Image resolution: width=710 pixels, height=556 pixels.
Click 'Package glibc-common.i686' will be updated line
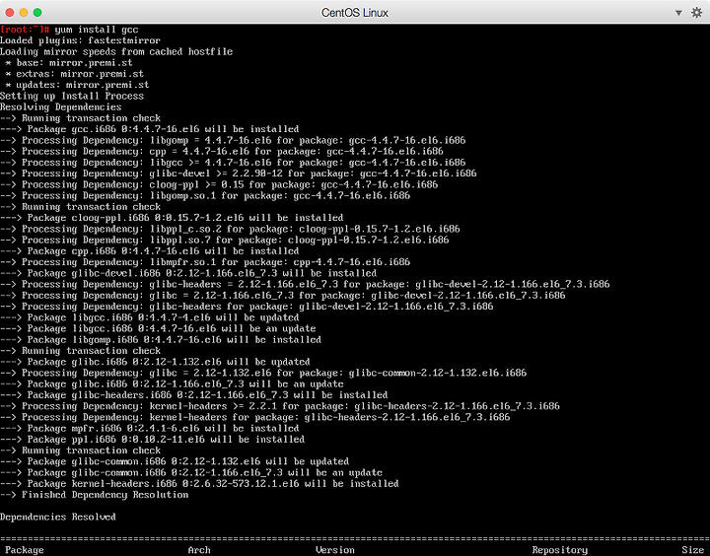tap(175, 461)
